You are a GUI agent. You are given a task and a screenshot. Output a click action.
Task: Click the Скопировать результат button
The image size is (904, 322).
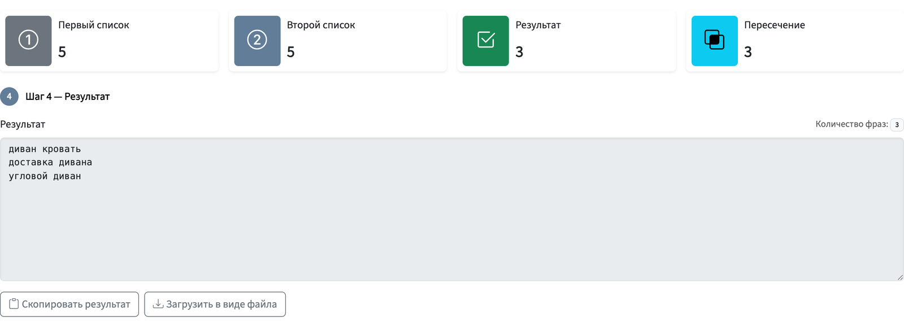69,304
